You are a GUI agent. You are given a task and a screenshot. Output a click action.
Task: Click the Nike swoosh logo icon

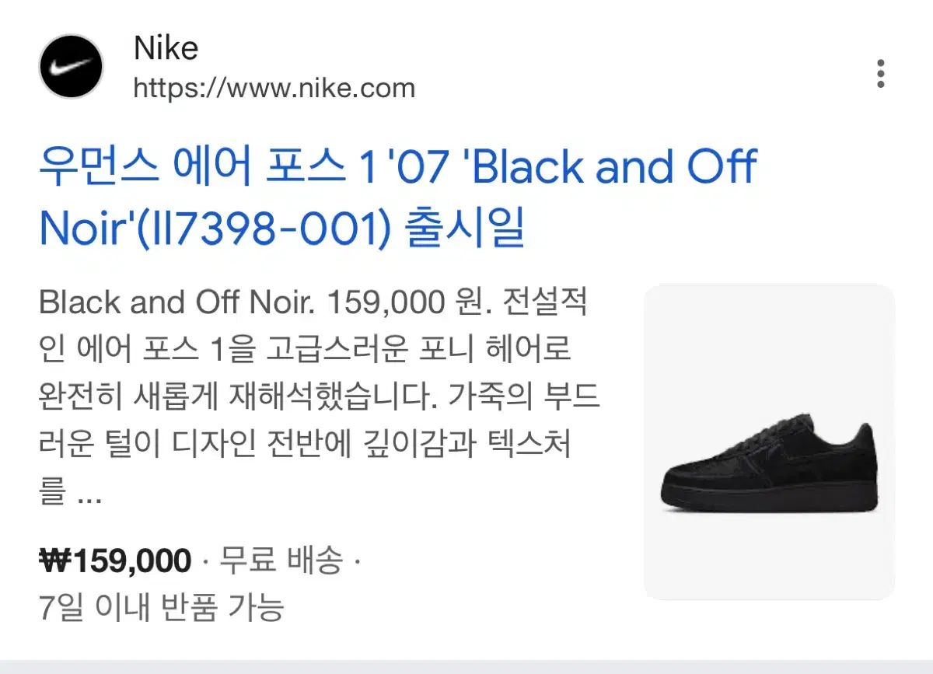[71, 66]
